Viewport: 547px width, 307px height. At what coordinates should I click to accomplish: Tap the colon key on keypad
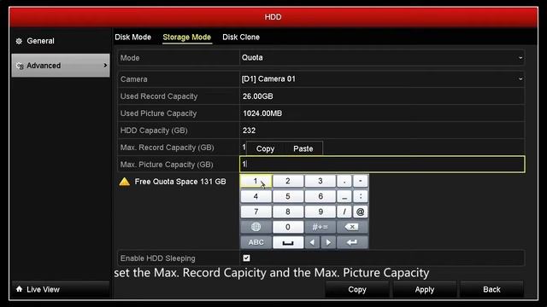361,196
